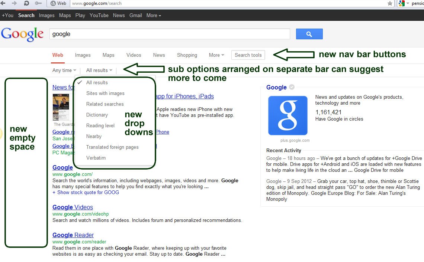Click 'Have Google in circles' text
Screen dimensions: 424x262
[x=339, y=119]
